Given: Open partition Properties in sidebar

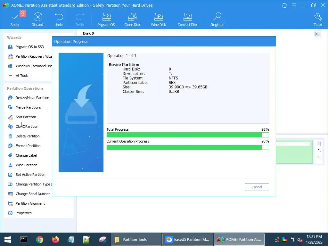Looking at the screenshot, I should tap(20, 213).
